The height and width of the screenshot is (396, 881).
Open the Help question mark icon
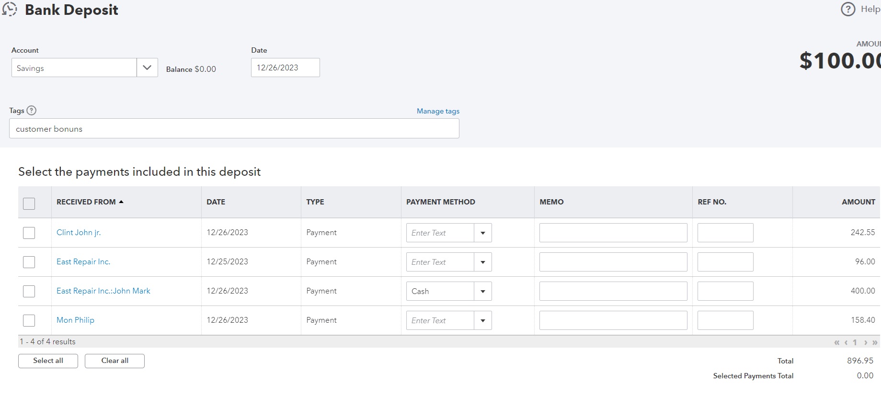click(848, 9)
